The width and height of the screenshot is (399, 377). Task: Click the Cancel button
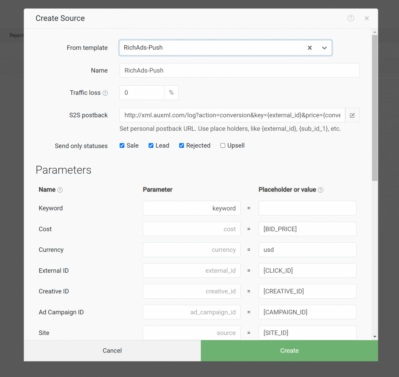point(112,351)
